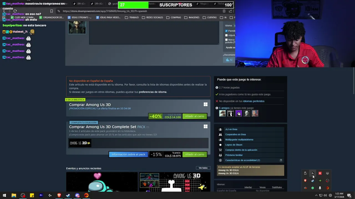Open Adobe Premiere Pro from the taskbar
Image resolution: width=355 pixels, height=199 pixels.
[41, 195]
